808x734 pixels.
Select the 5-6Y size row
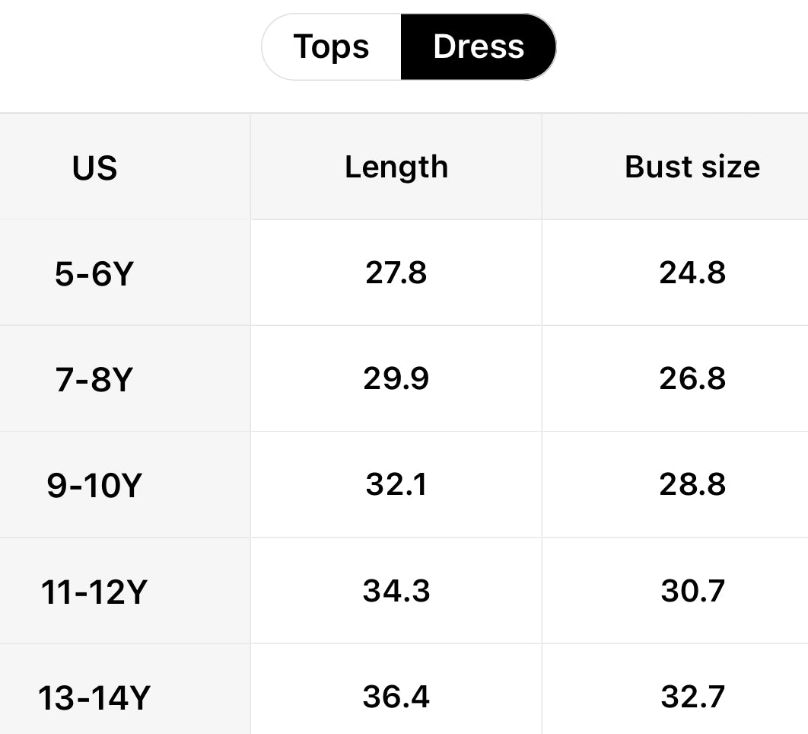pyautogui.click(x=93, y=272)
